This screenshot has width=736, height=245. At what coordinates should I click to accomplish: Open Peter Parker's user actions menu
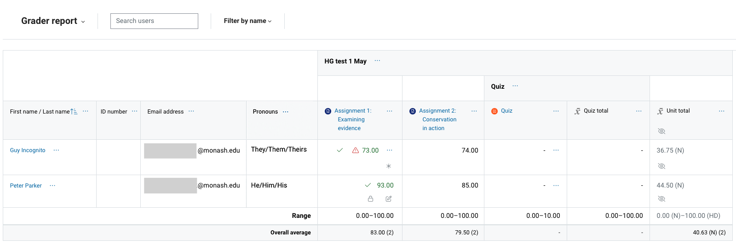point(52,186)
